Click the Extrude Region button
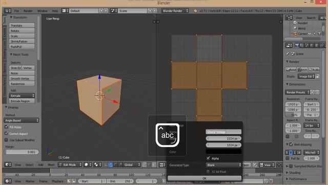The width and height of the screenshot is (328, 185). 22,101
